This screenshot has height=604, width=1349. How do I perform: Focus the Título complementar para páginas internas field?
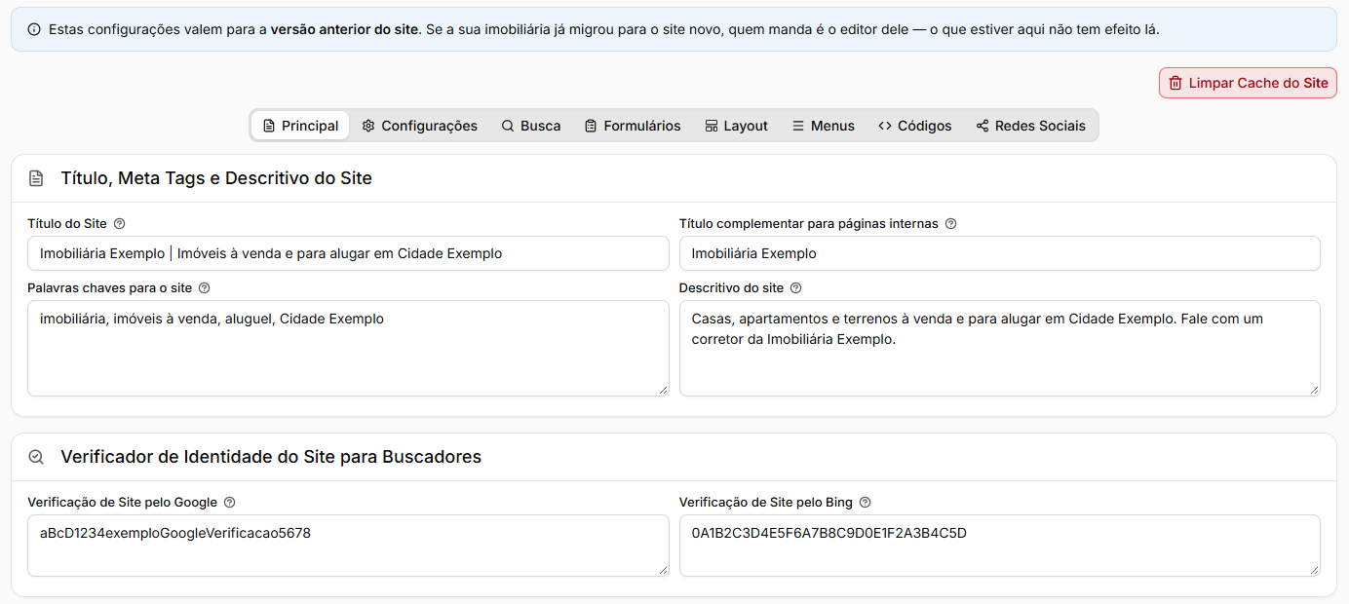point(1000,253)
